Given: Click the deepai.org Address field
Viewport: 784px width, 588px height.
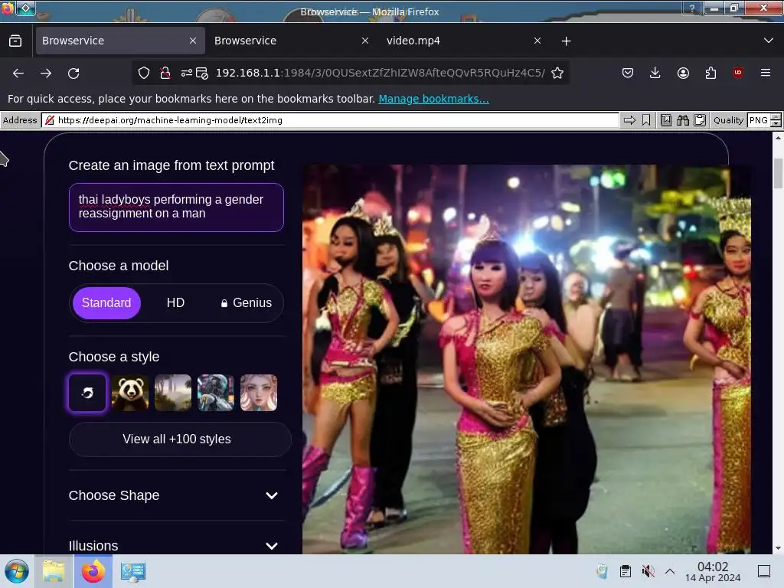Looking at the screenshot, I should (330, 120).
